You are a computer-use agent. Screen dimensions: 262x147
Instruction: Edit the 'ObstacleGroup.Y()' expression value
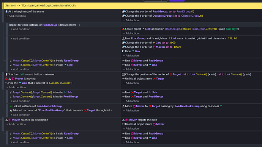[x=192, y=16]
